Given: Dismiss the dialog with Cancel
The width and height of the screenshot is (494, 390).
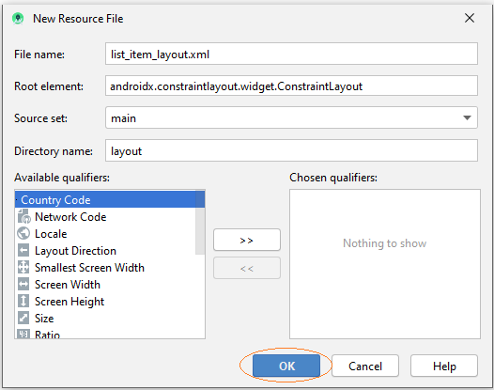Looking at the screenshot, I should point(365,366).
